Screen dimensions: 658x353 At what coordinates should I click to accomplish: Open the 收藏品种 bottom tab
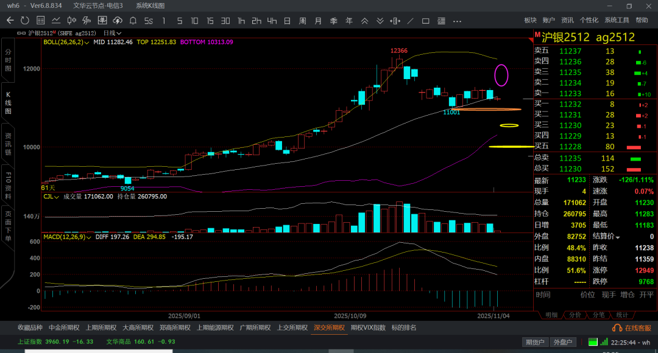pos(30,327)
